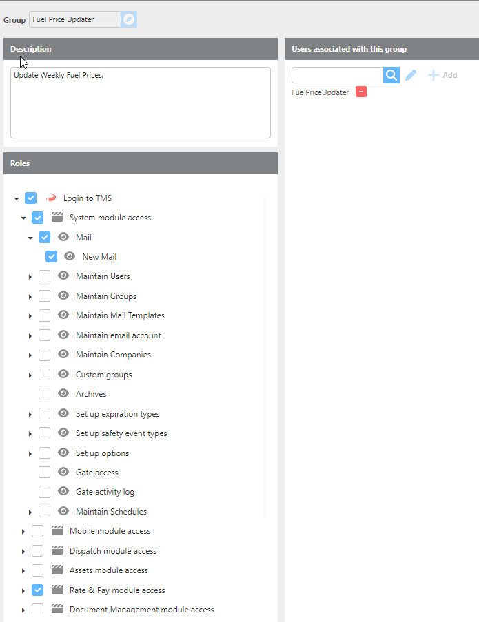Click the clapperboard icon for Dispatch module access
479x622 pixels.
coord(57,551)
